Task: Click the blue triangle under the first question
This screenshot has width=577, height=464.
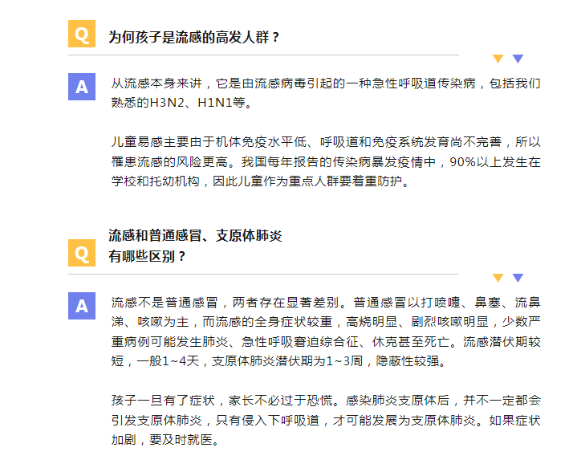Action: click(518, 59)
